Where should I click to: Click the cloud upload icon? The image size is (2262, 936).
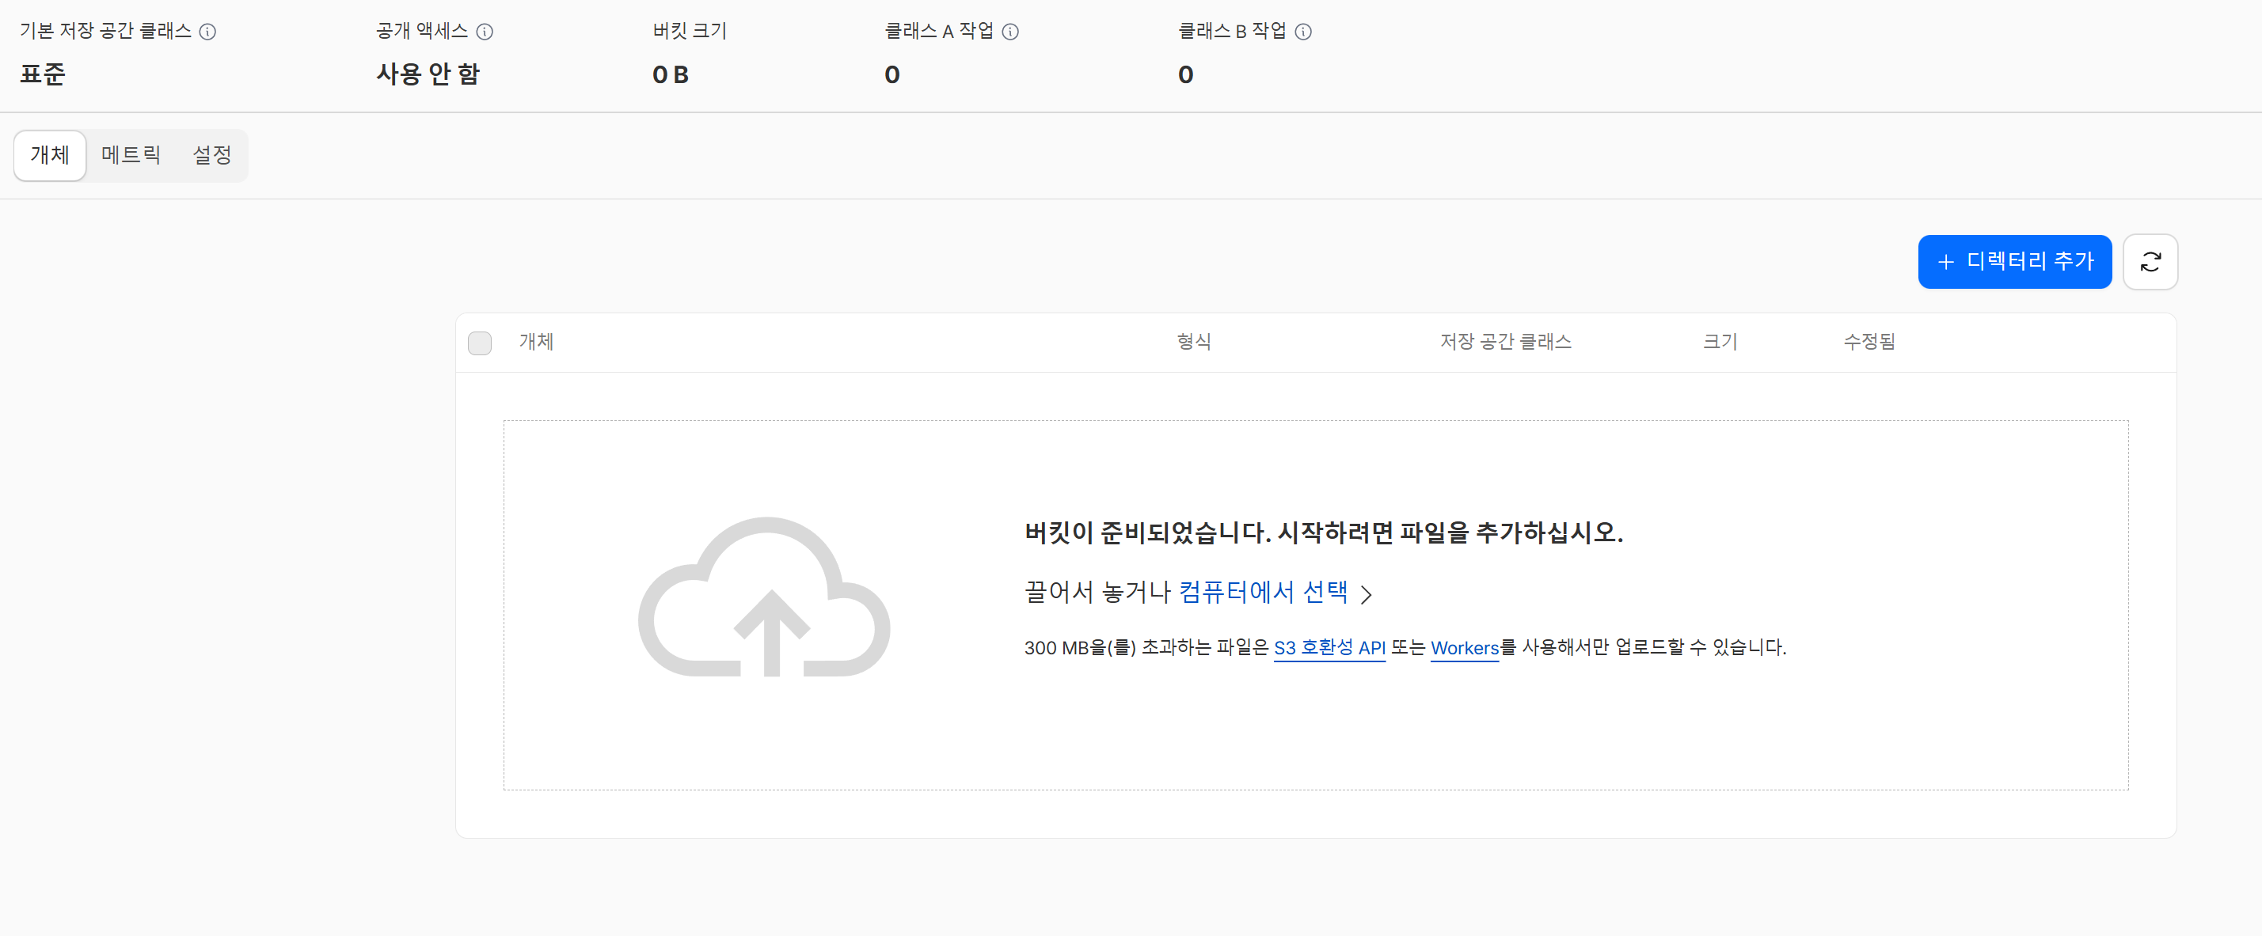pyautogui.click(x=764, y=597)
